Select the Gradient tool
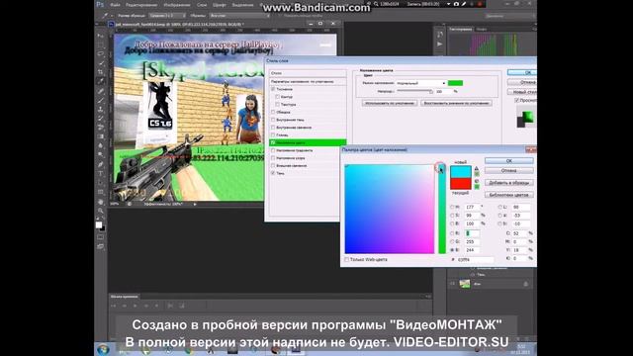 100,136
